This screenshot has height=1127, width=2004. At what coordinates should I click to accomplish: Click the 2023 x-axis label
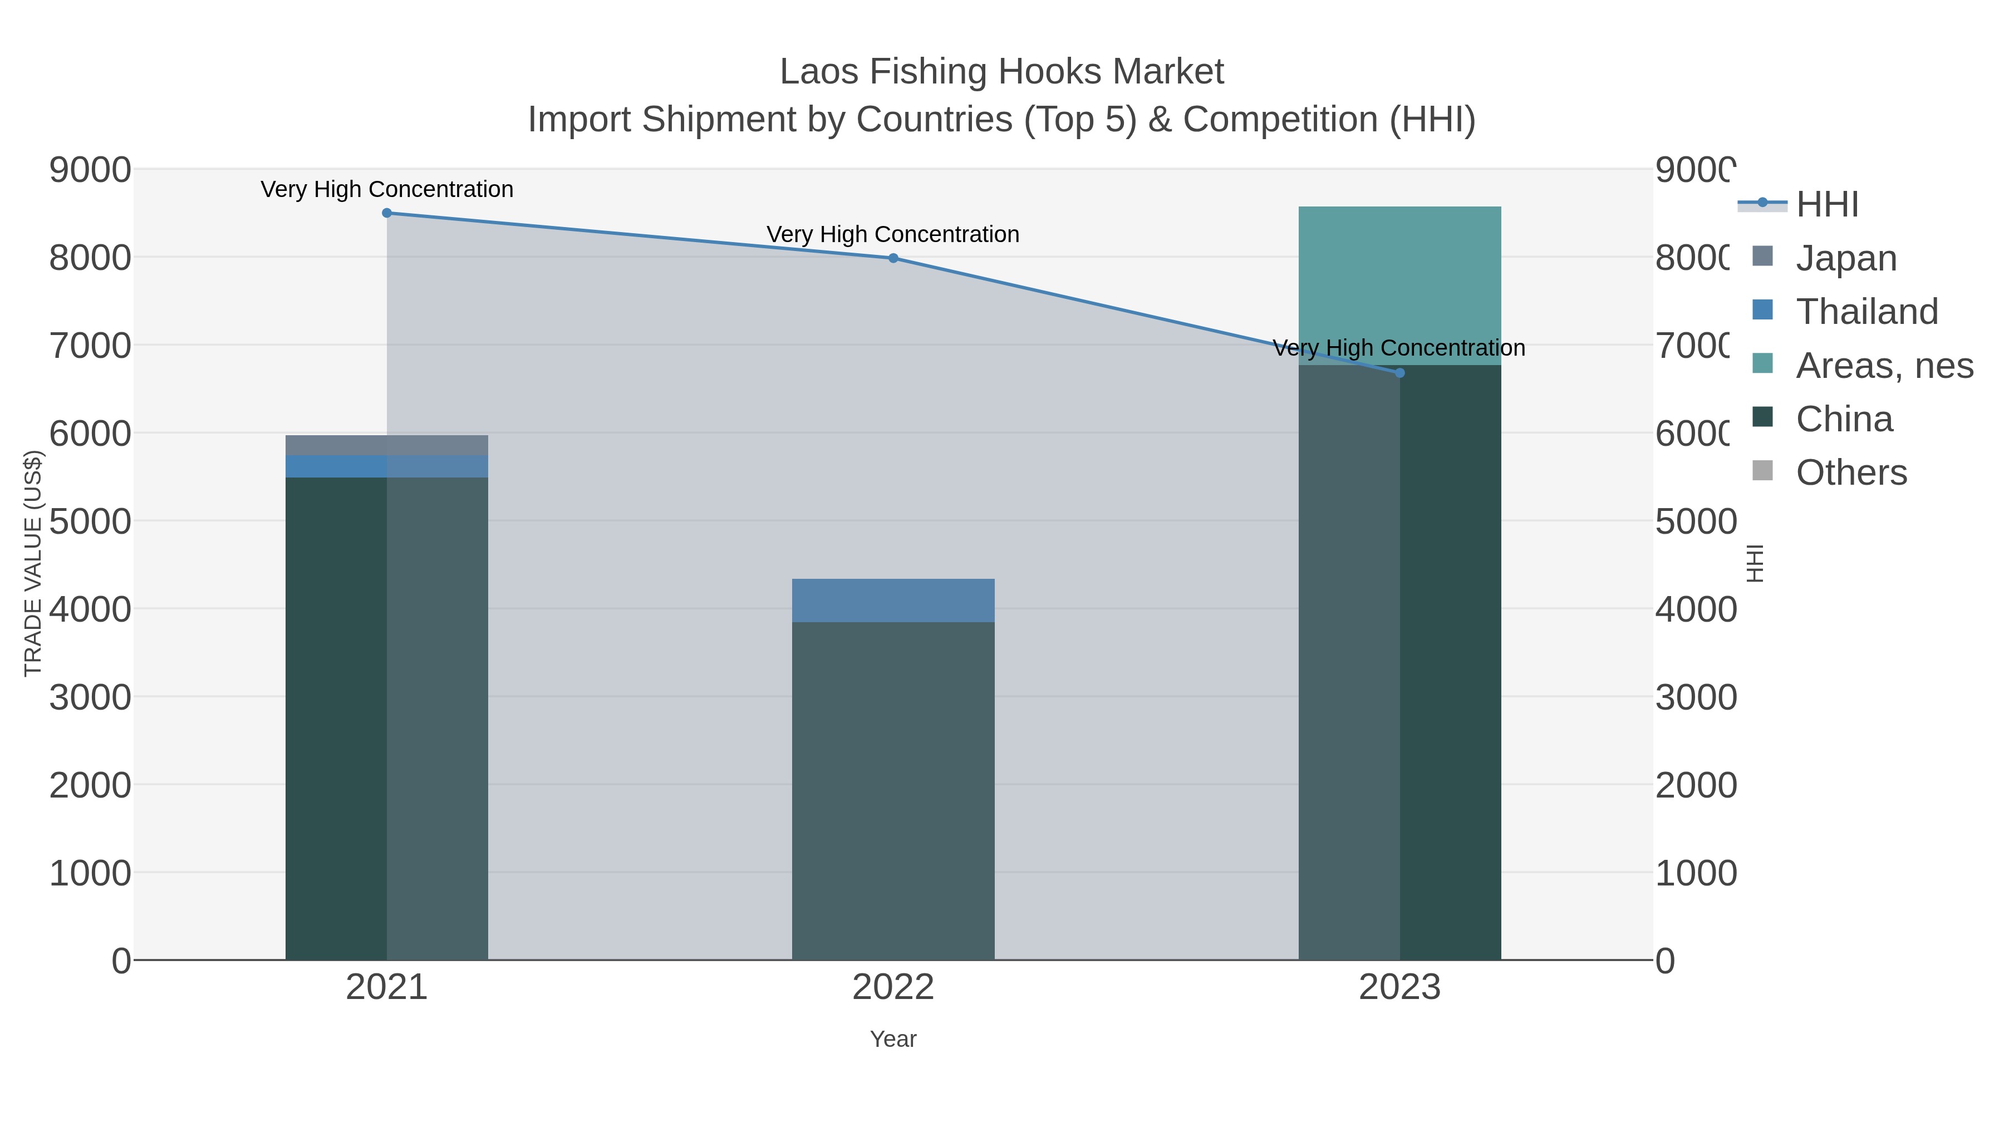(1399, 988)
